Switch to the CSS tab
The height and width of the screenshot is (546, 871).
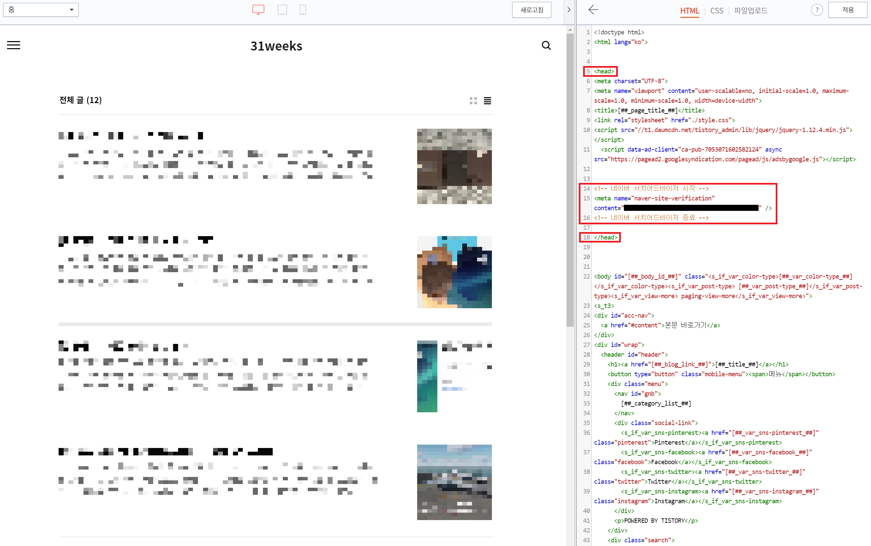pyautogui.click(x=716, y=10)
